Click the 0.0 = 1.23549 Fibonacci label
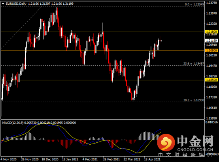219x162 pixels. (194, 4)
